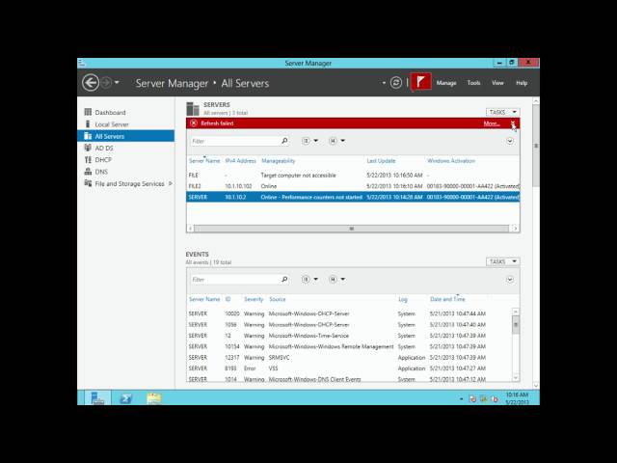The image size is (617, 463).
Task: Sort events by Date and Time column
Action: (447, 299)
